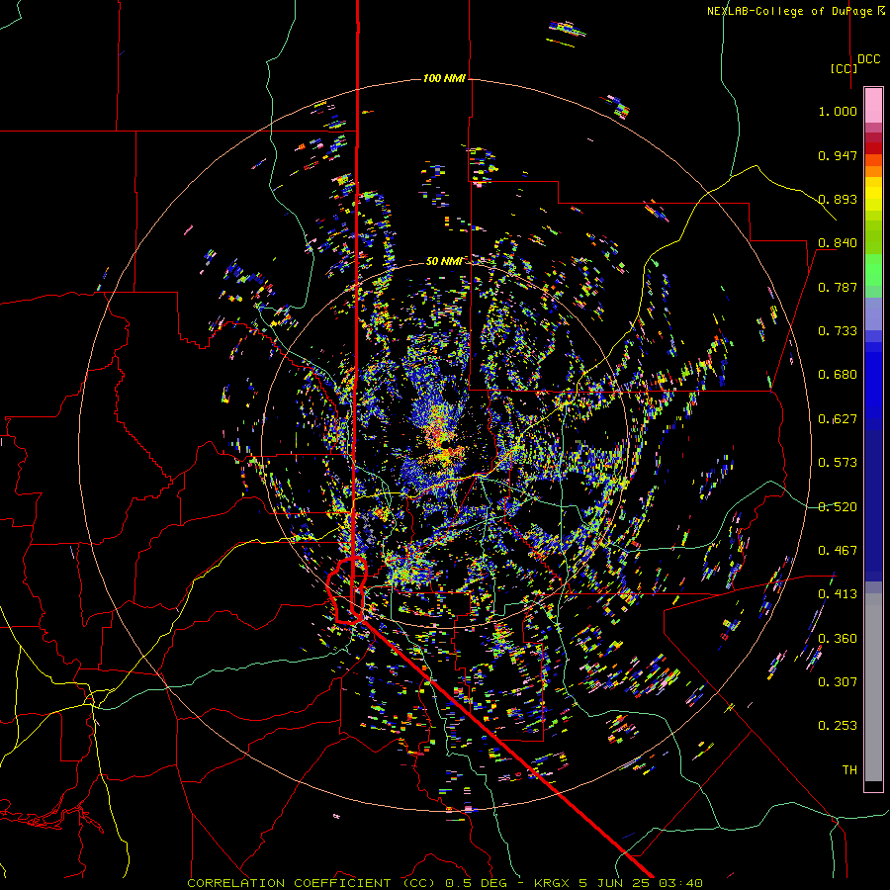This screenshot has height=890, width=890.
Task: Click the 0.893 scale value
Action: point(838,199)
